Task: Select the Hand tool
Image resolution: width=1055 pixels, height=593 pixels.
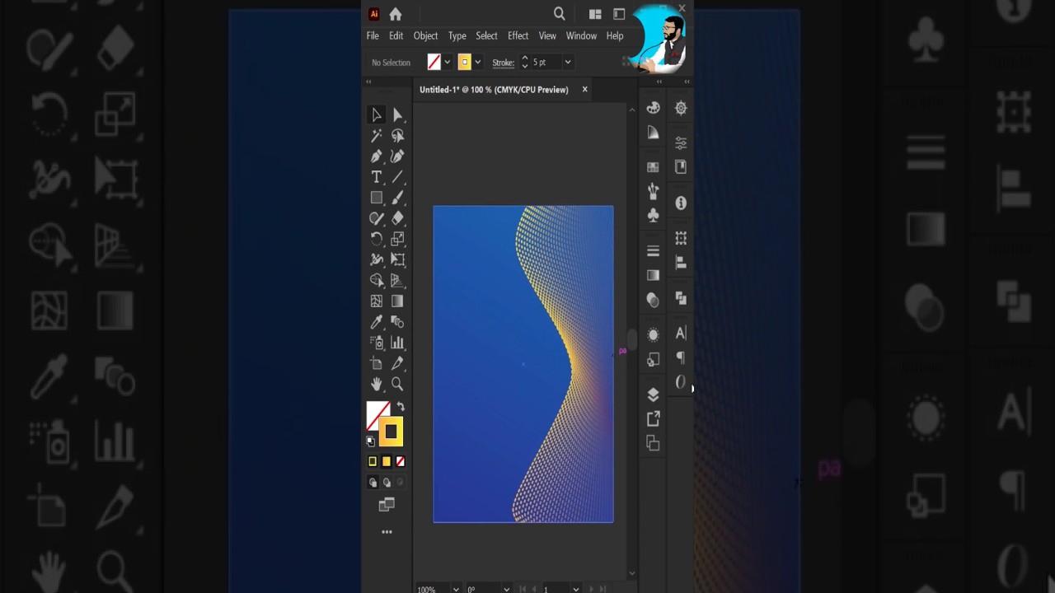Action: pos(376,384)
